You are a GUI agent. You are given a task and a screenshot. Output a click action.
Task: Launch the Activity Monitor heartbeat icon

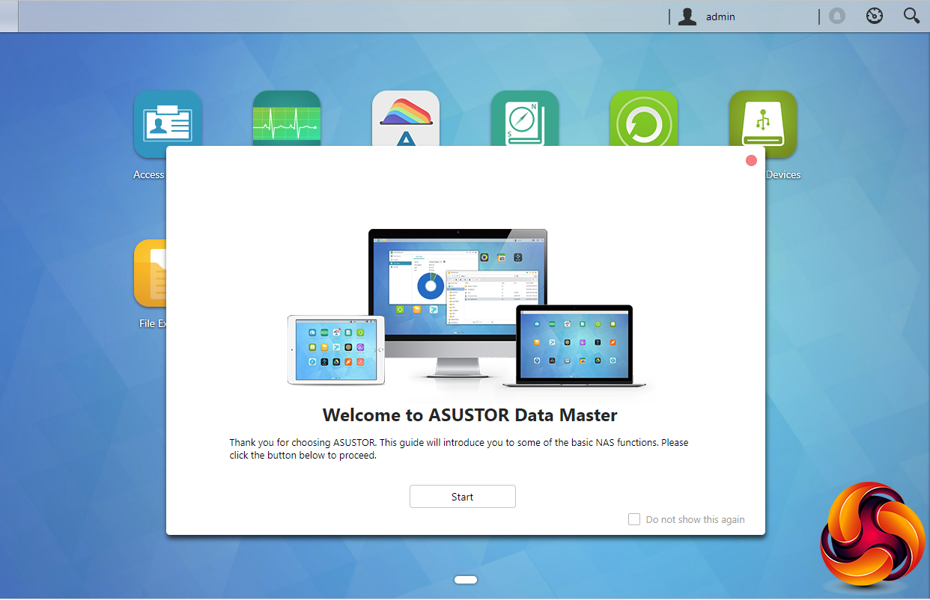point(286,118)
